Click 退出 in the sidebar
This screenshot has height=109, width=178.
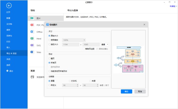tap(11, 71)
